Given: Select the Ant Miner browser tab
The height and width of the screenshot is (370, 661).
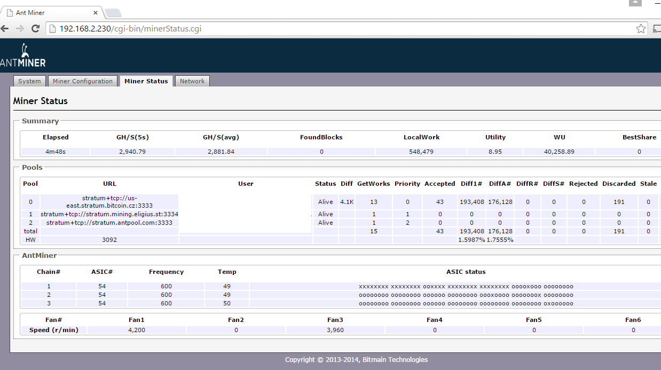Looking at the screenshot, I should [51, 12].
